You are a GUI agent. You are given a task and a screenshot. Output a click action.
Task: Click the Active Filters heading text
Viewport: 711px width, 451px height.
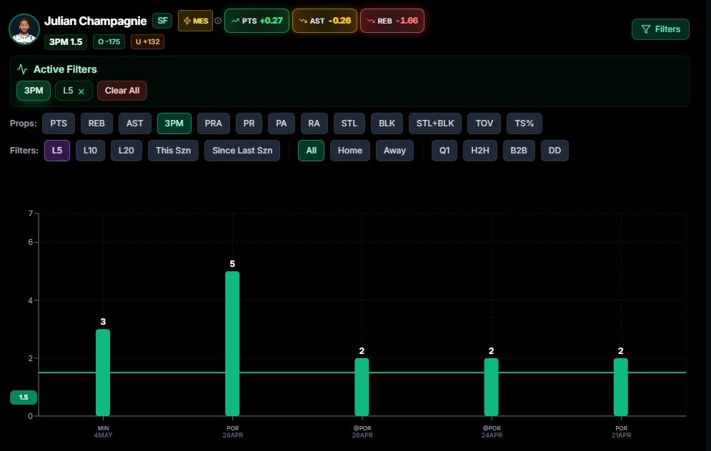(x=65, y=70)
